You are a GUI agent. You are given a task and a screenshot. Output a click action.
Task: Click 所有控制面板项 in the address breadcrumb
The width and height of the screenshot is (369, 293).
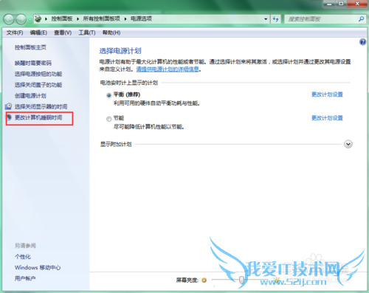click(x=101, y=18)
